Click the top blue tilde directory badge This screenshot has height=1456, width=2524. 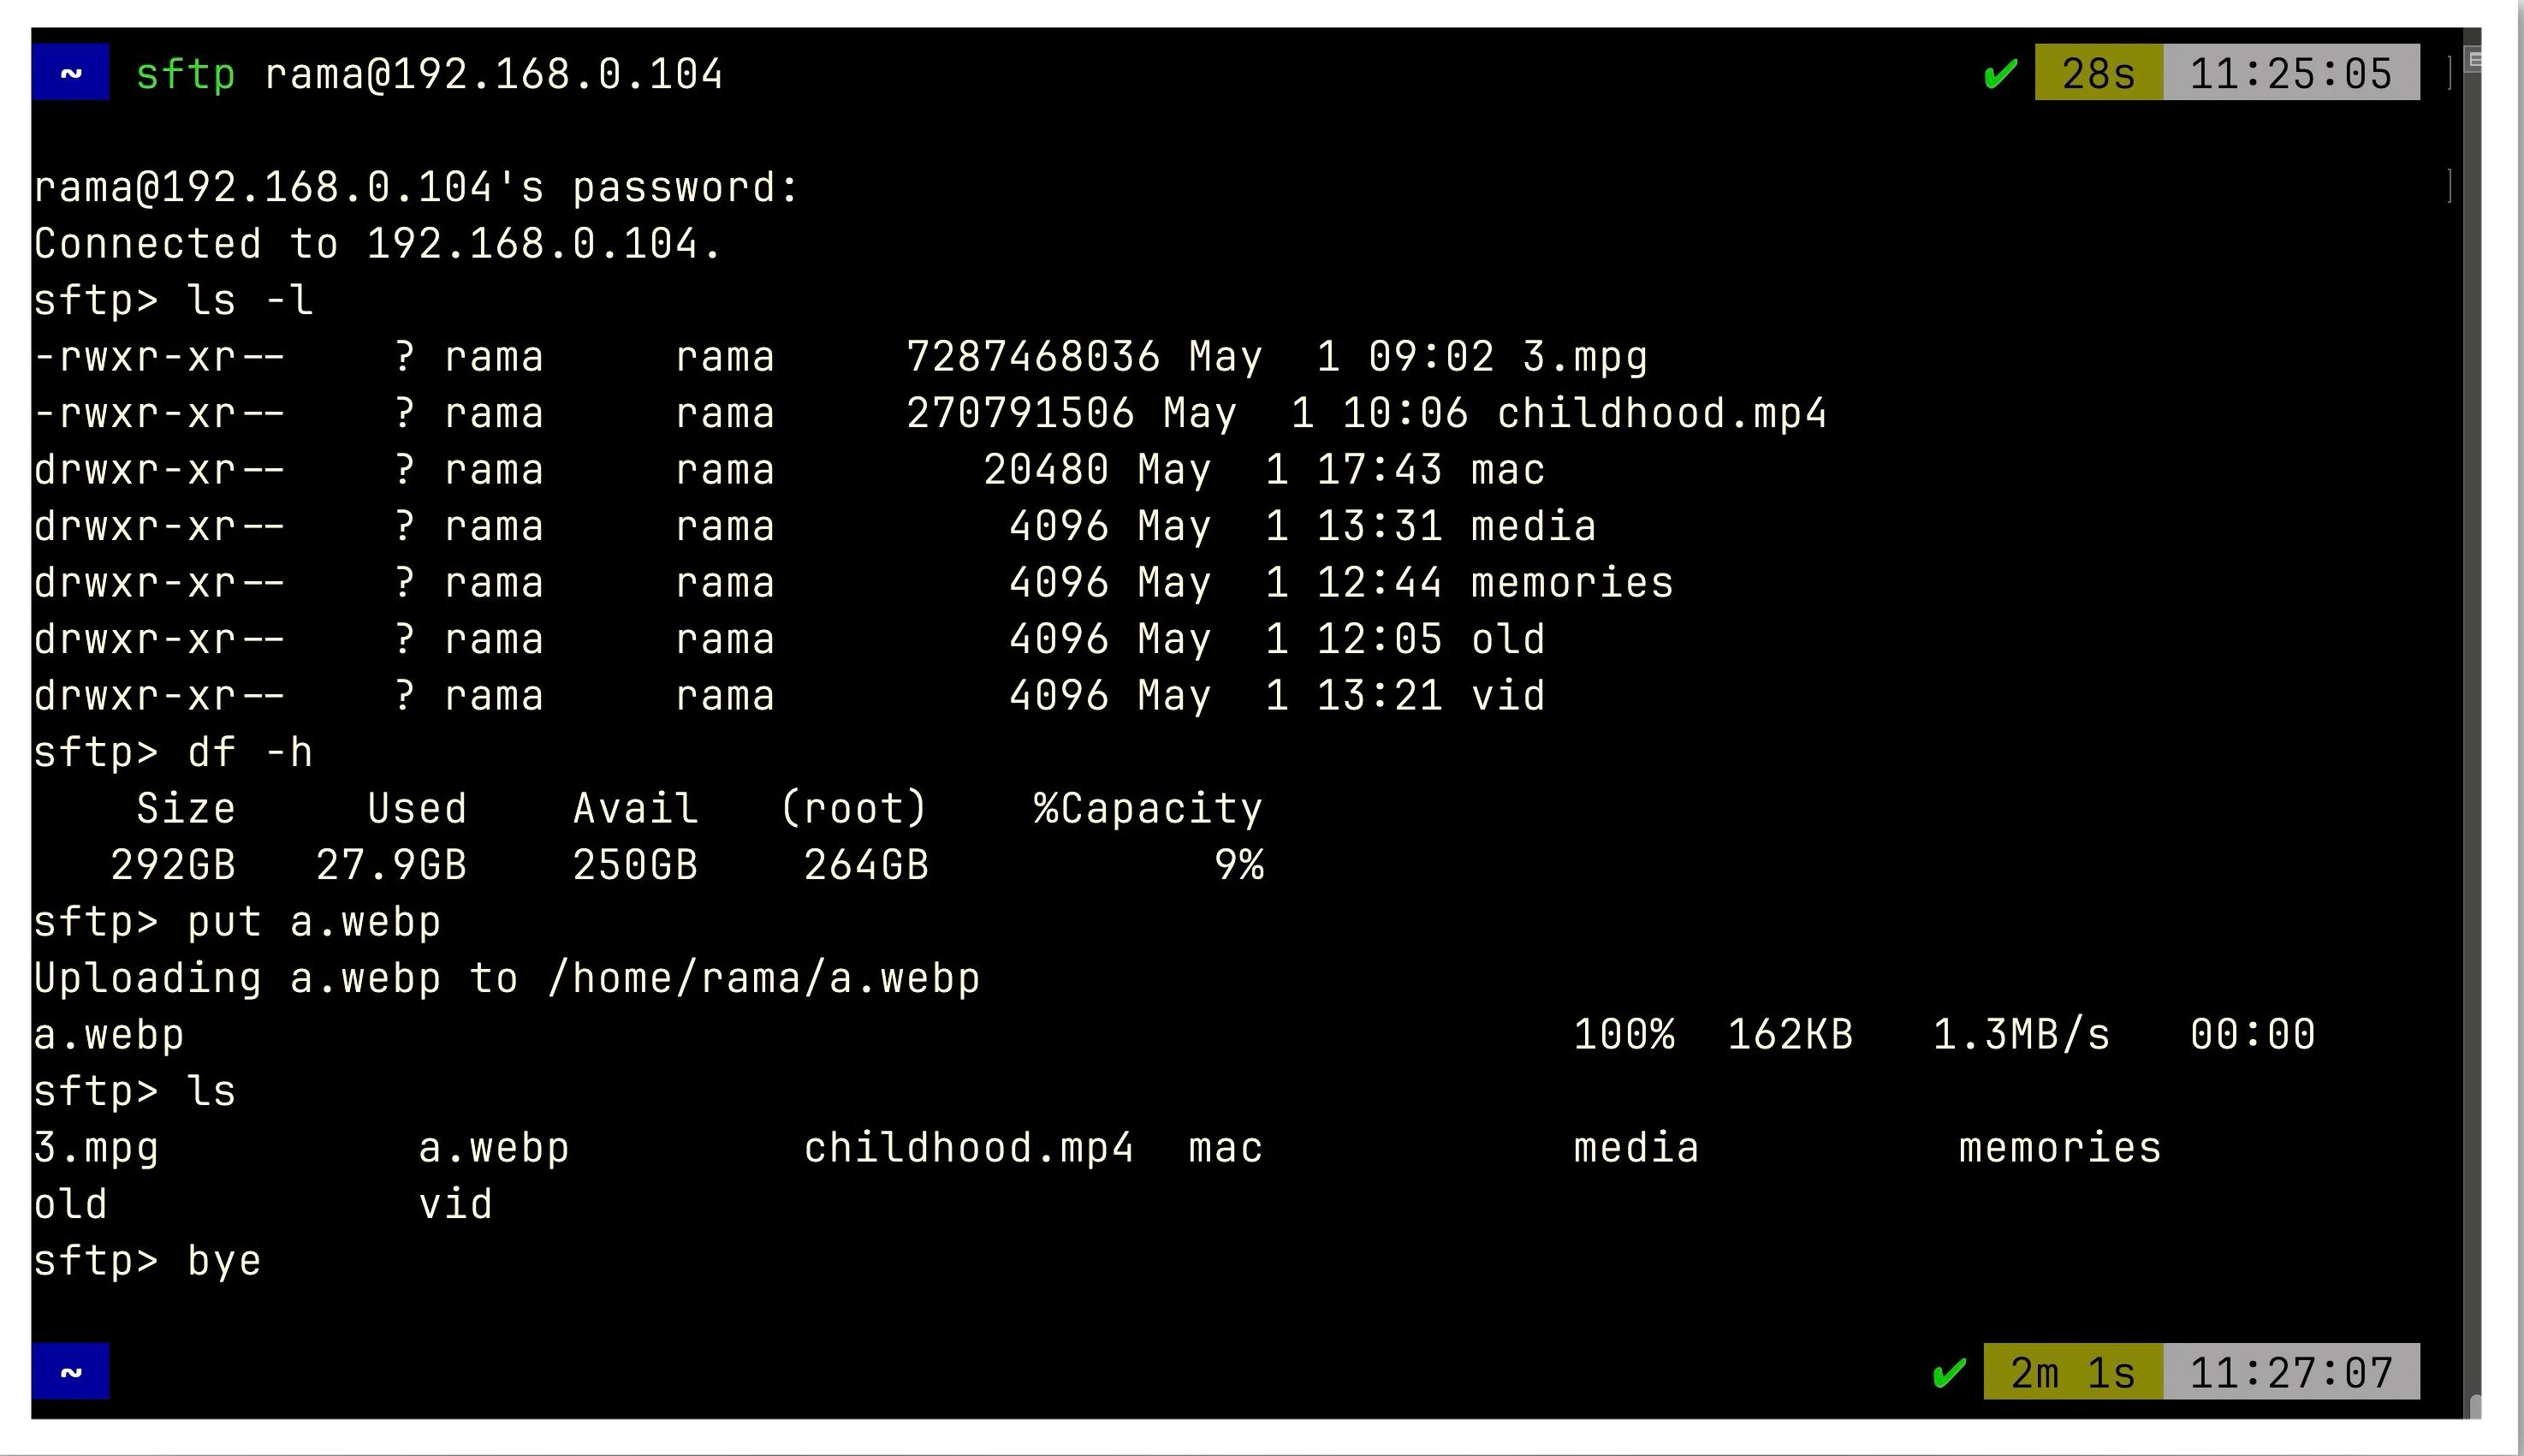(x=70, y=73)
